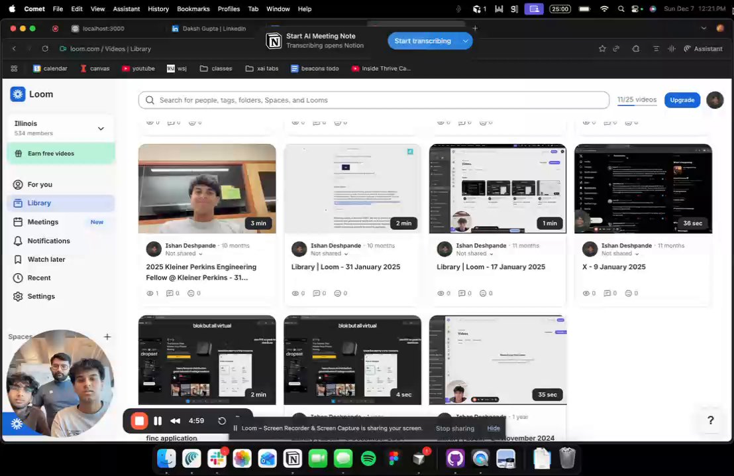Expand the Illinois workspace switcher
Viewport: 734px width, 476px height.
click(61, 128)
